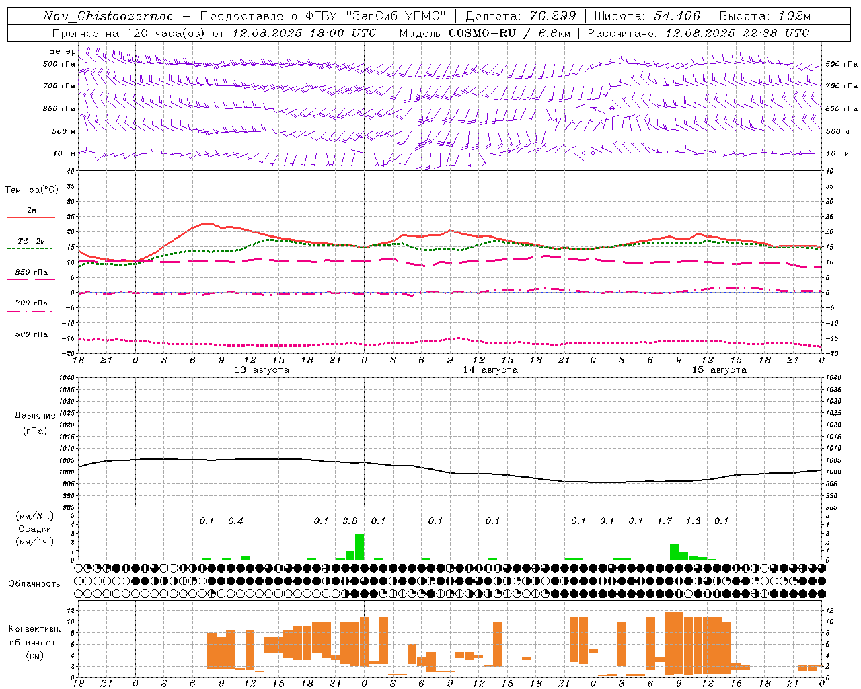Click the Давление panel label
The width and height of the screenshot is (861, 689).
click(x=35, y=416)
